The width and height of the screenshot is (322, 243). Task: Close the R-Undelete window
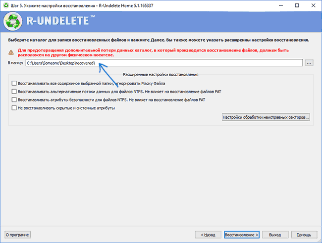click(x=314, y=5)
